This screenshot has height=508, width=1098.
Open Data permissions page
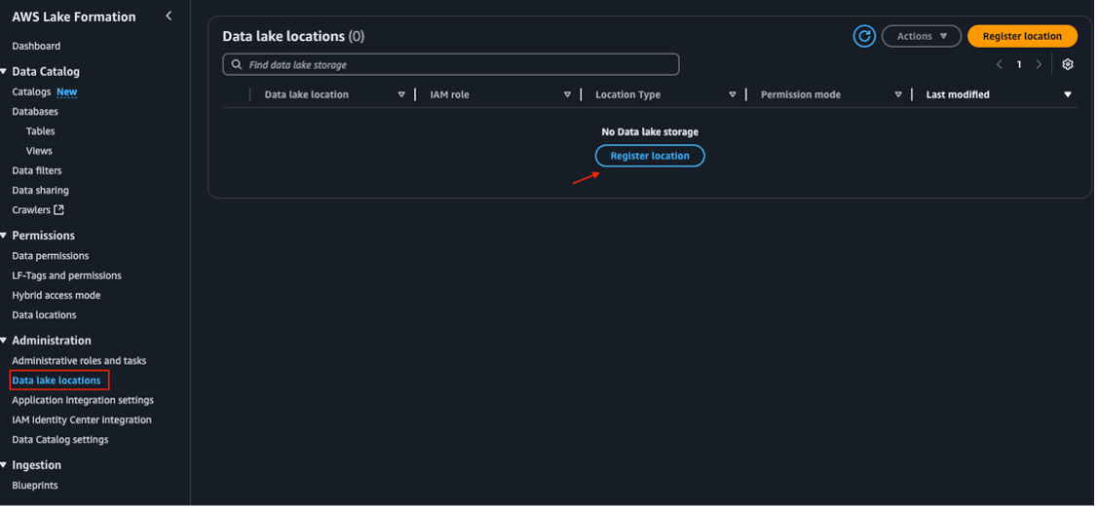[51, 255]
